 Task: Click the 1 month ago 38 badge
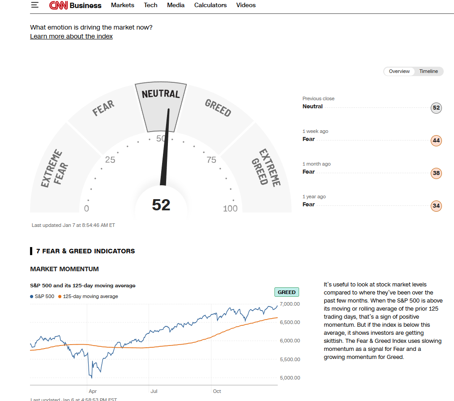tap(436, 173)
